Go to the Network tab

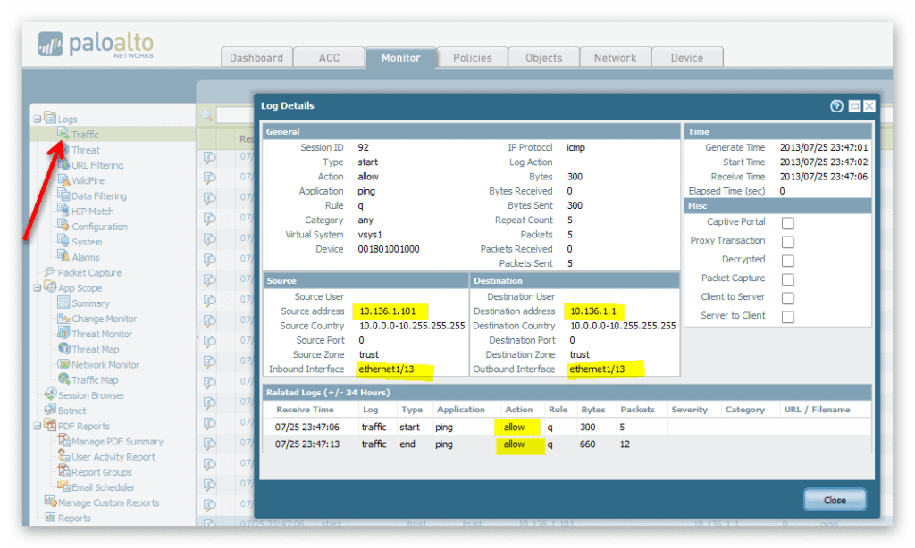click(x=615, y=58)
